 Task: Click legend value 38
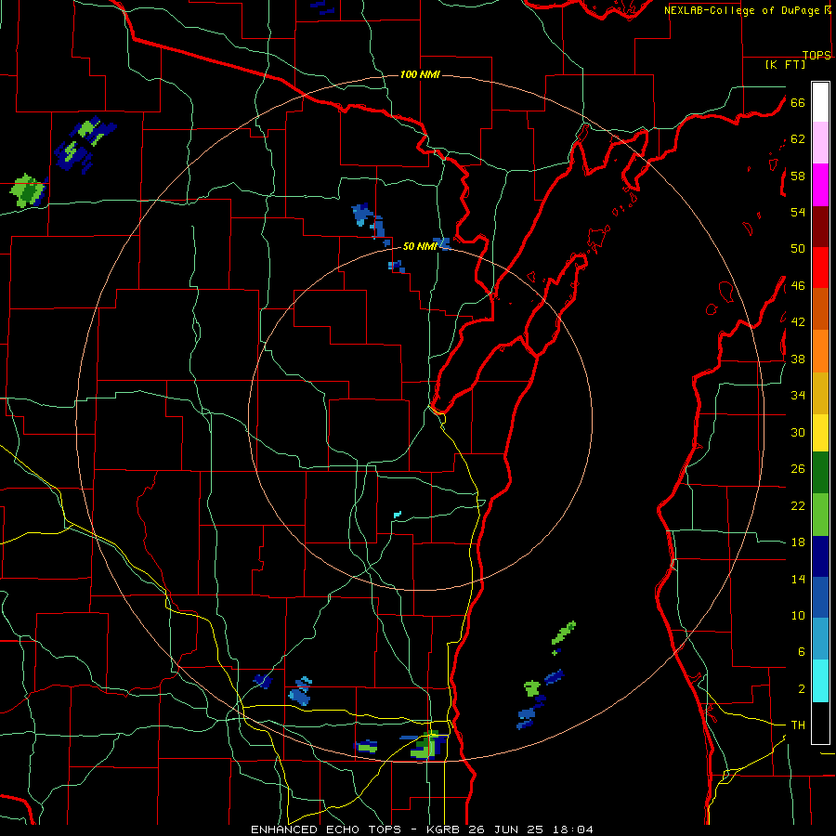point(798,359)
